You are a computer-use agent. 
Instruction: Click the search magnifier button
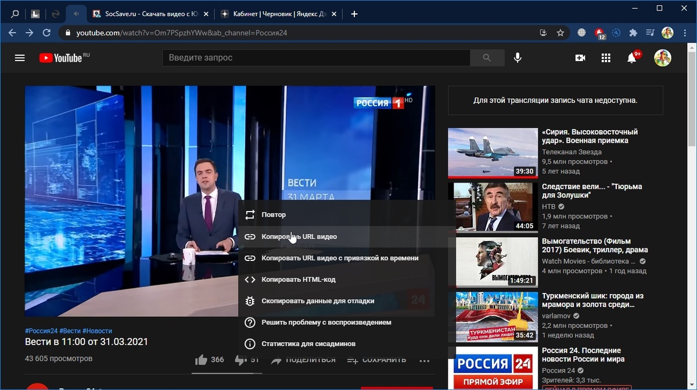tap(487, 58)
